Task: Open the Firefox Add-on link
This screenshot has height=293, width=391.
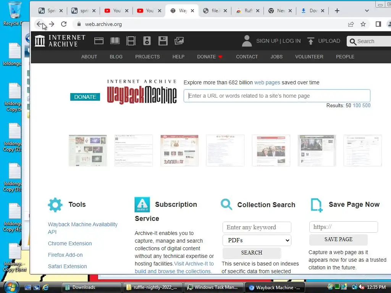Action: (65, 255)
